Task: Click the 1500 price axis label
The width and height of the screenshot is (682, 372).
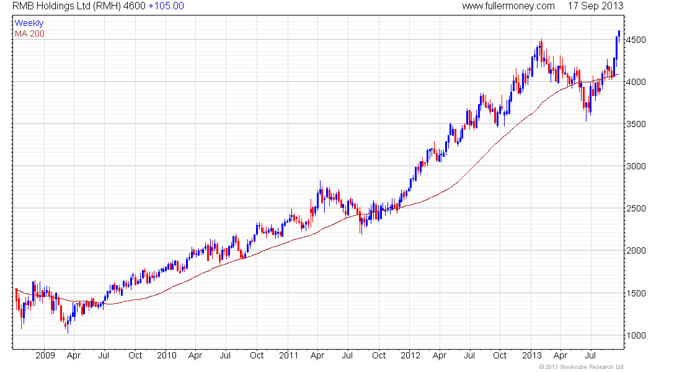Action: 636,294
